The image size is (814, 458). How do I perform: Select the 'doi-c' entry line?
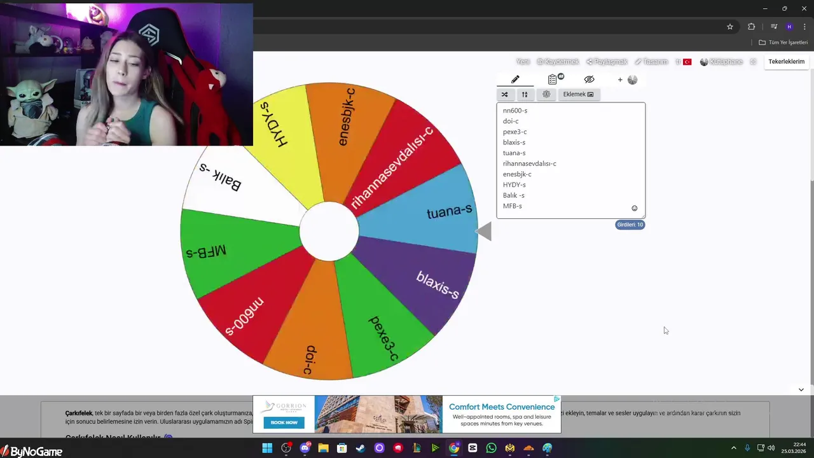tap(511, 121)
